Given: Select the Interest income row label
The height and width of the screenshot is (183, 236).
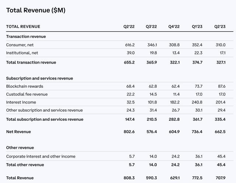Looking at the screenshot, I should click(x=21, y=102).
